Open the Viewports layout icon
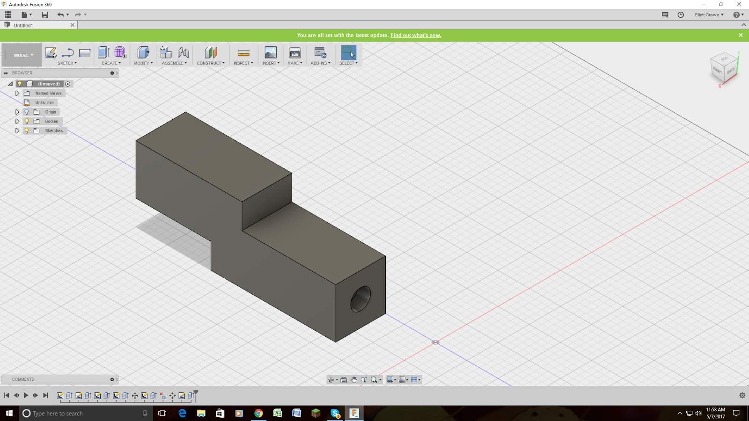 414,380
